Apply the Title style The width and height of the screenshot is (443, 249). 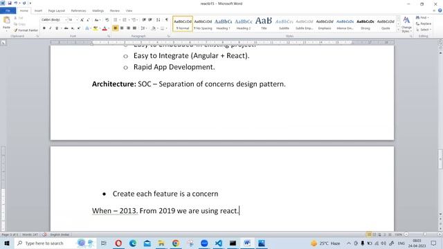[264, 24]
